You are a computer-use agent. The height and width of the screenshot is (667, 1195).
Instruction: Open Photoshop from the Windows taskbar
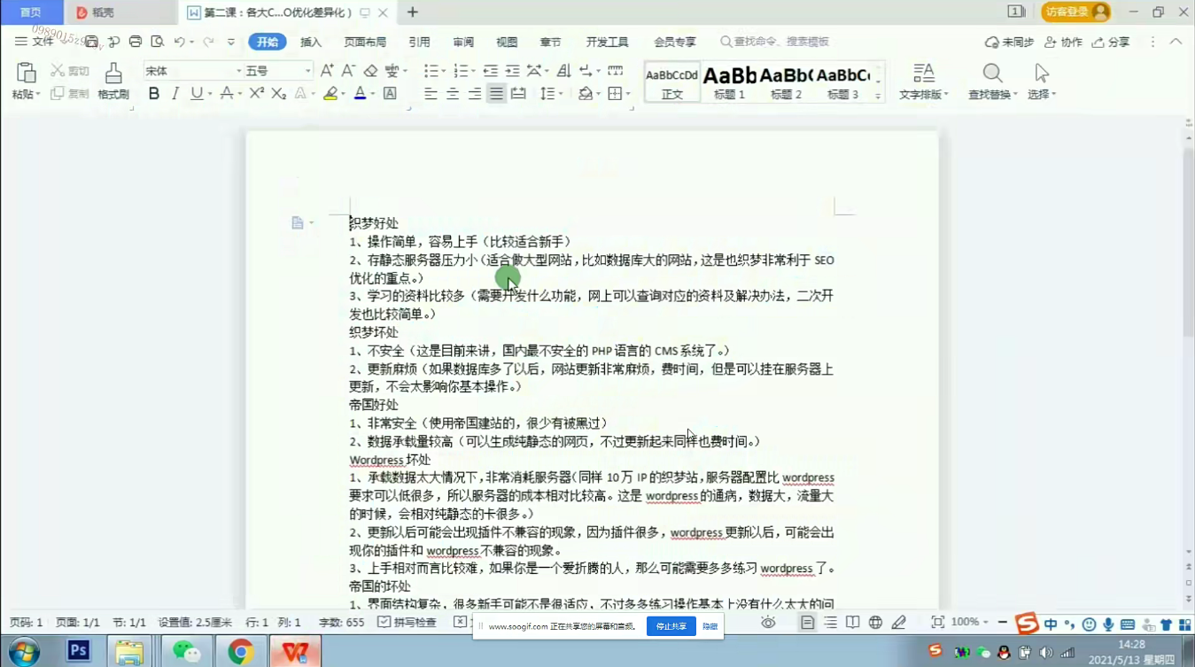79,651
